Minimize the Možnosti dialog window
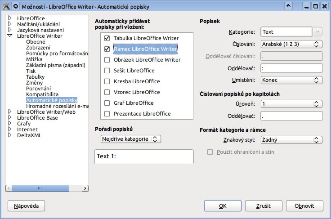The width and height of the screenshot is (331, 219). pyautogui.click(x=307, y=6)
